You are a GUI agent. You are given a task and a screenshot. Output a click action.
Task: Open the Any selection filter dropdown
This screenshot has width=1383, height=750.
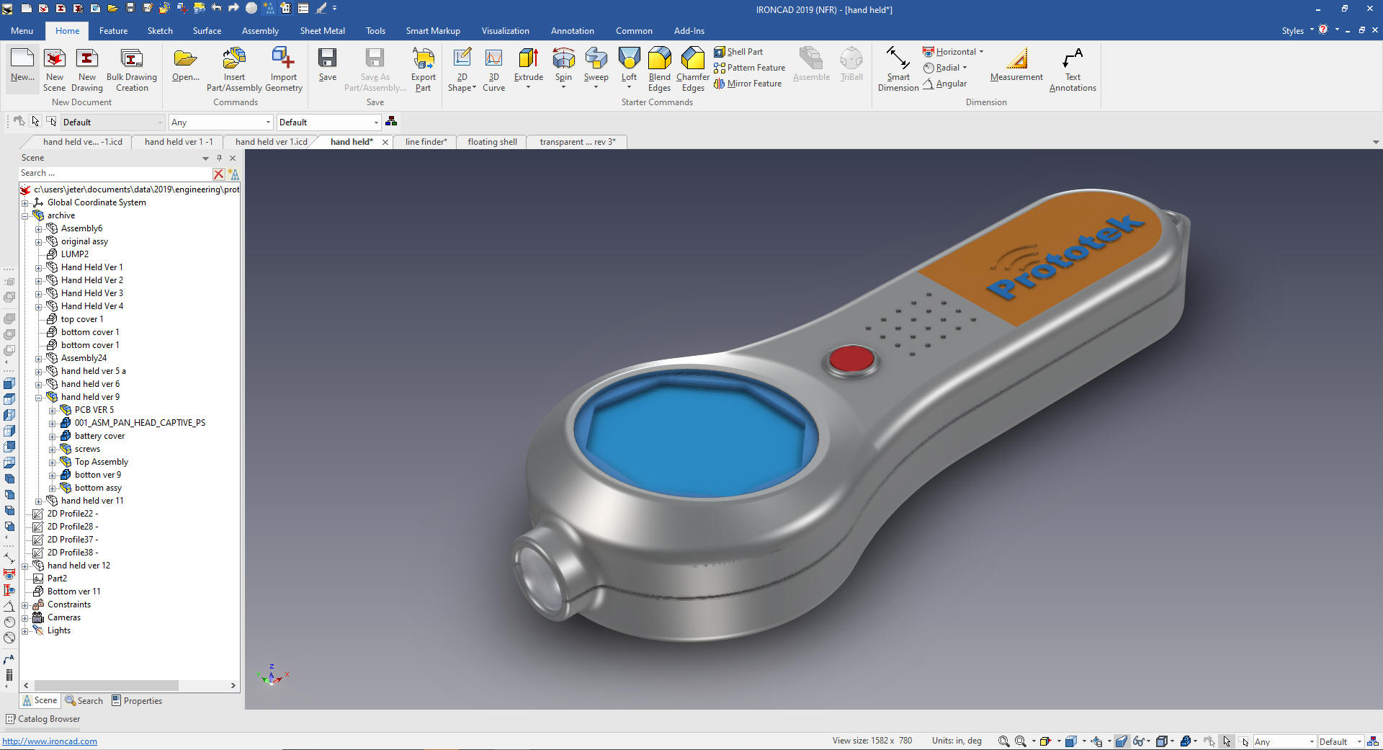pyautogui.click(x=220, y=122)
